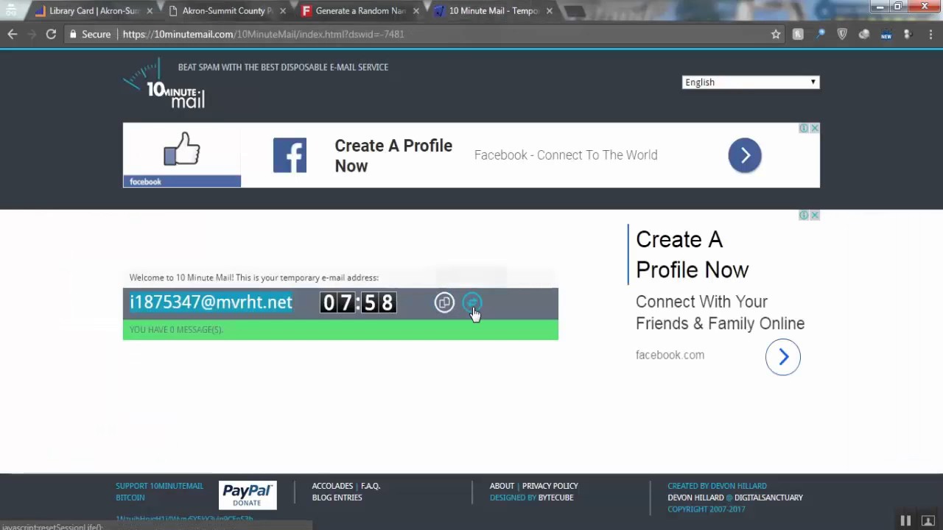This screenshot has height=530, width=943.
Task: Open the Bitcoin link in footer
Action: [x=130, y=498]
